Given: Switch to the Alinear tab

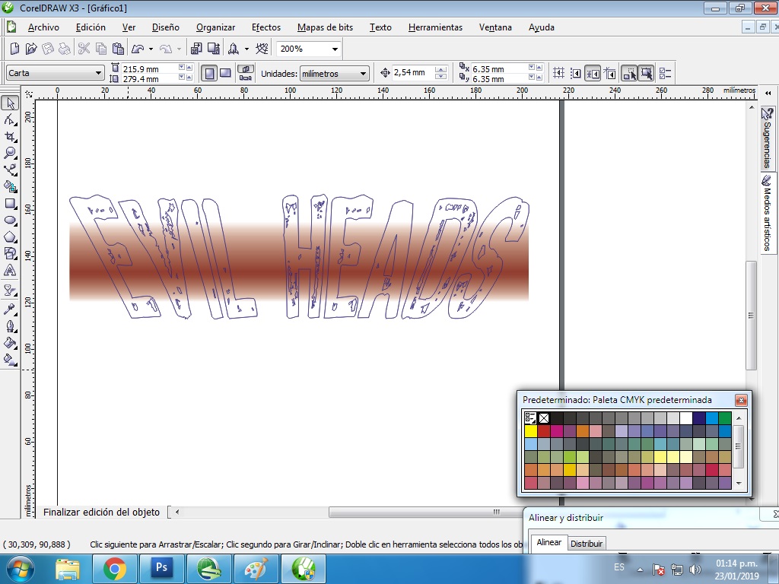Looking at the screenshot, I should pyautogui.click(x=549, y=542).
